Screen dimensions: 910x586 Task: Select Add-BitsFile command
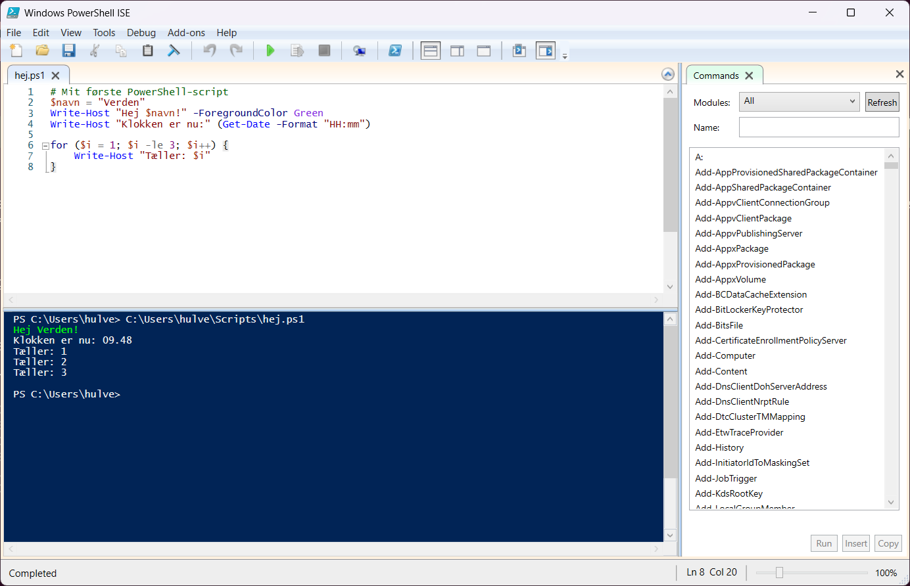tap(719, 325)
